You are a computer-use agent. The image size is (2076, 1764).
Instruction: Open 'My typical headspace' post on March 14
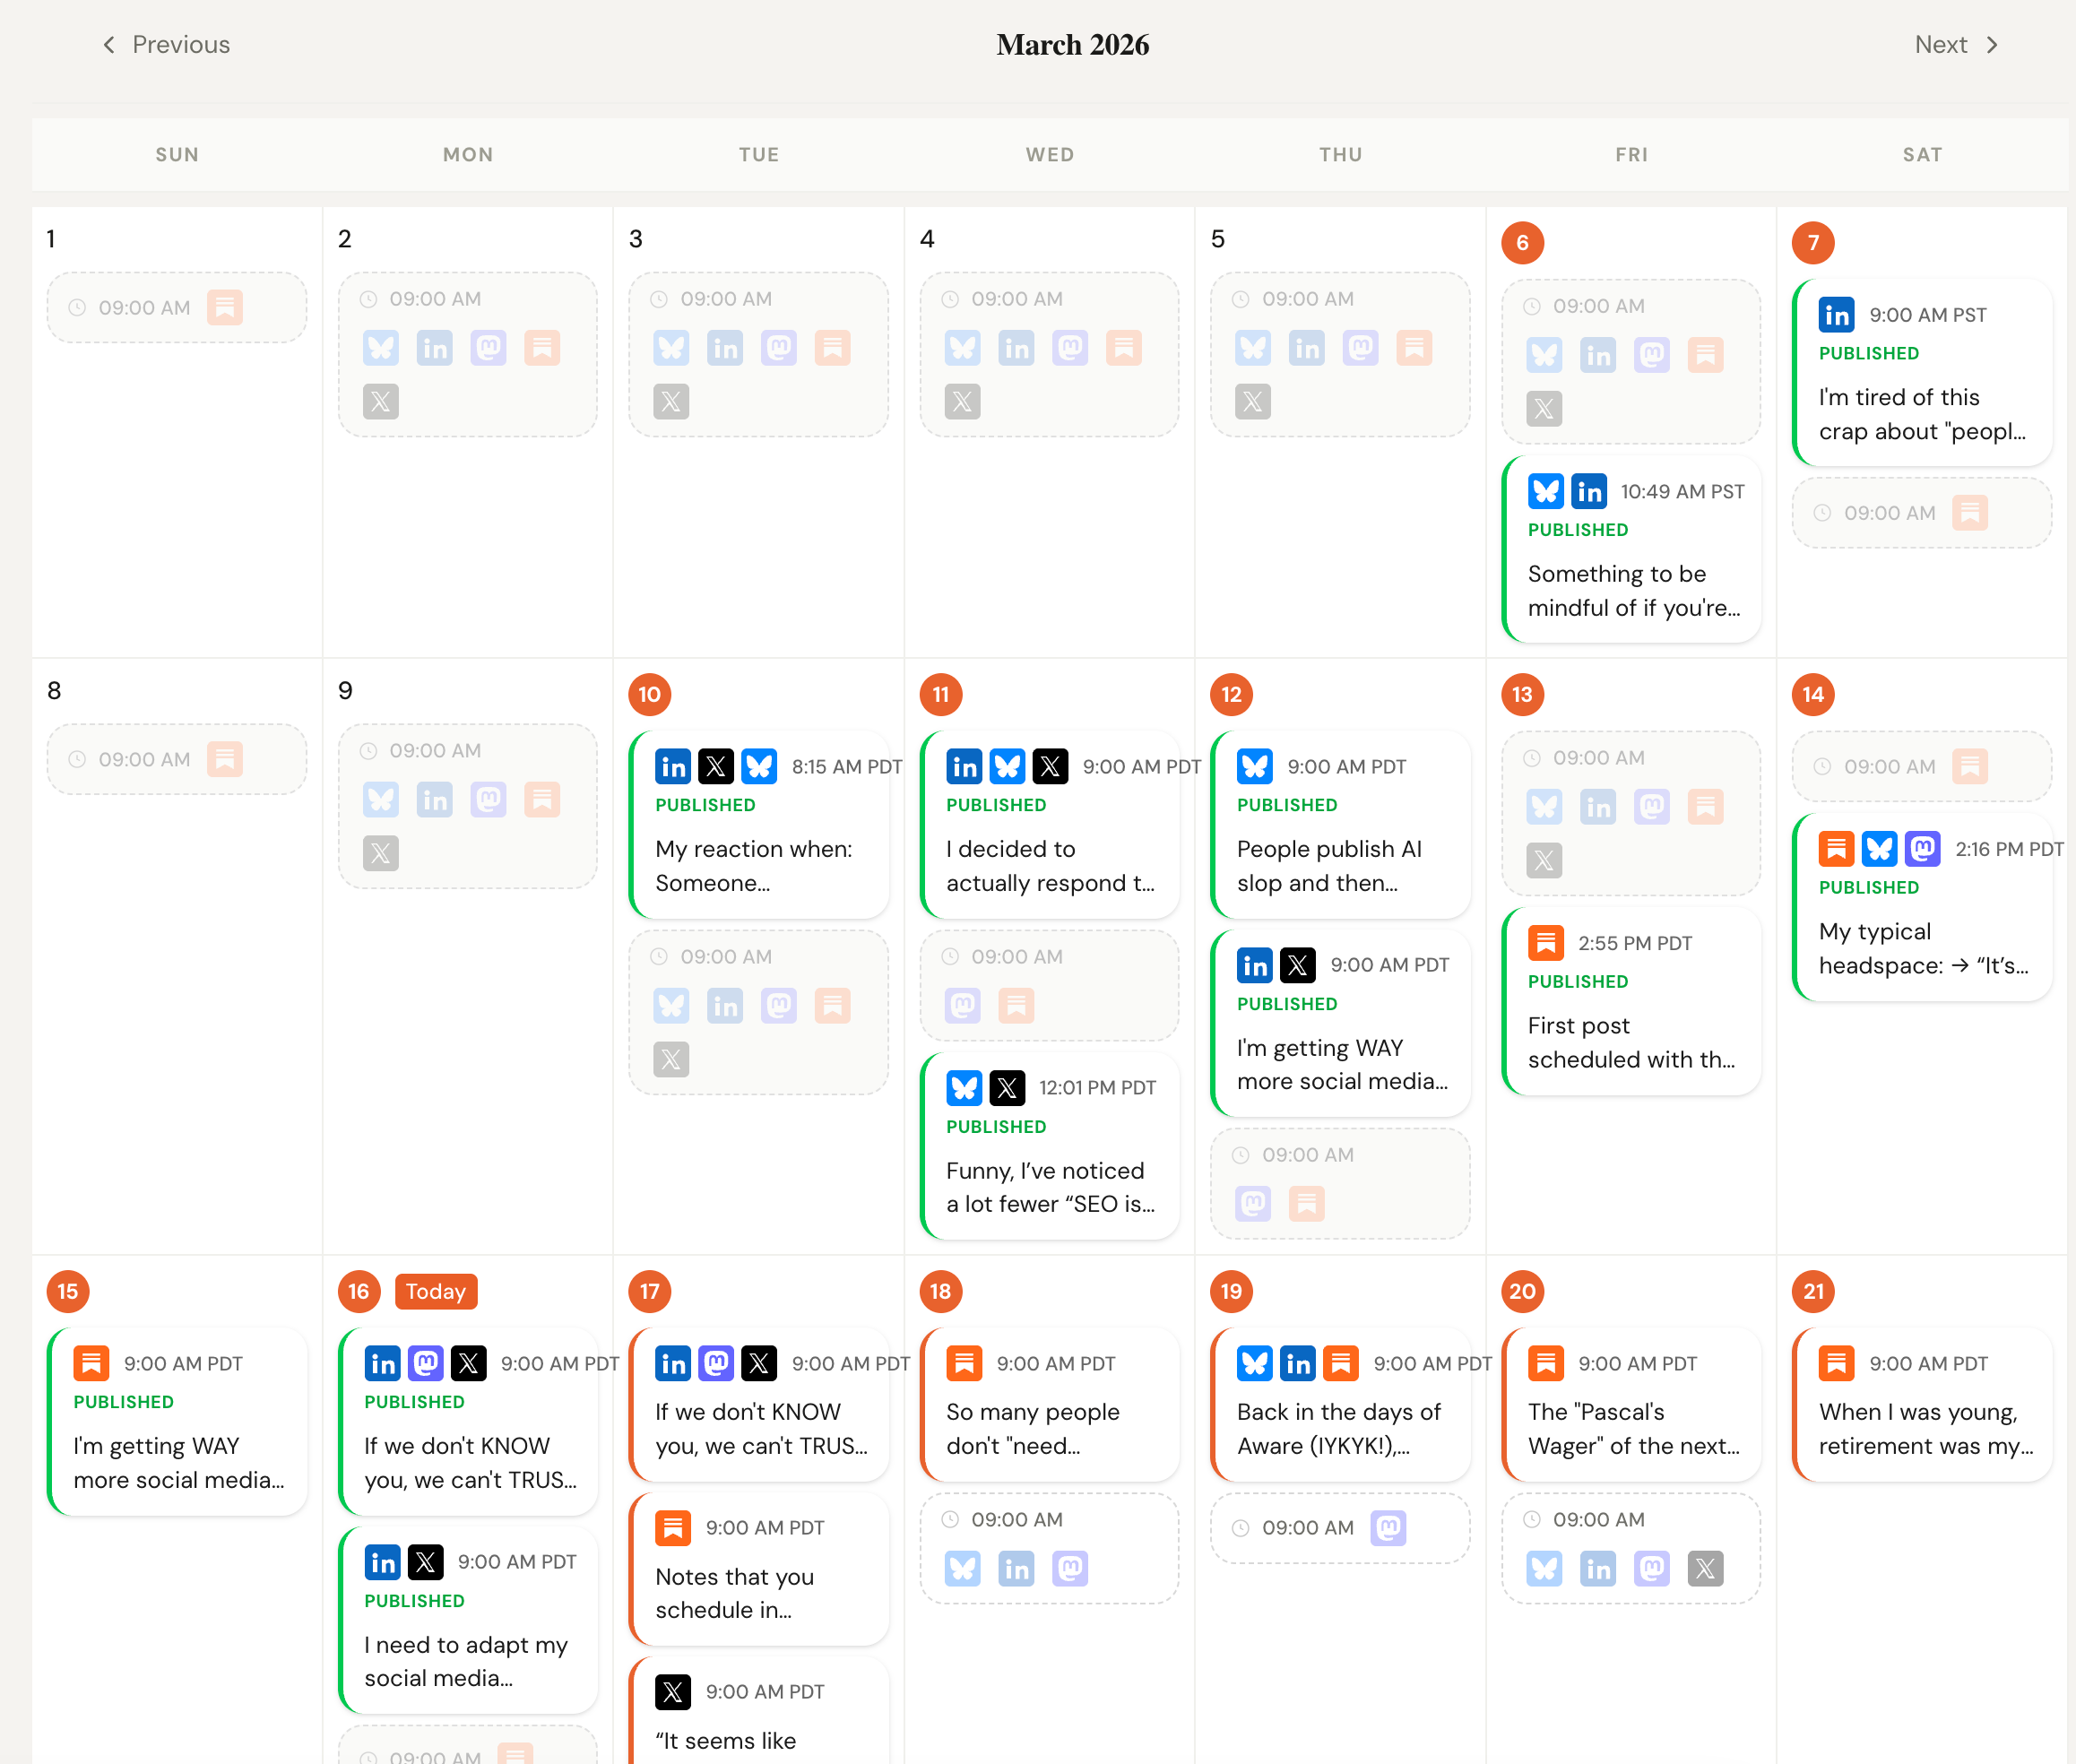click(x=1921, y=948)
